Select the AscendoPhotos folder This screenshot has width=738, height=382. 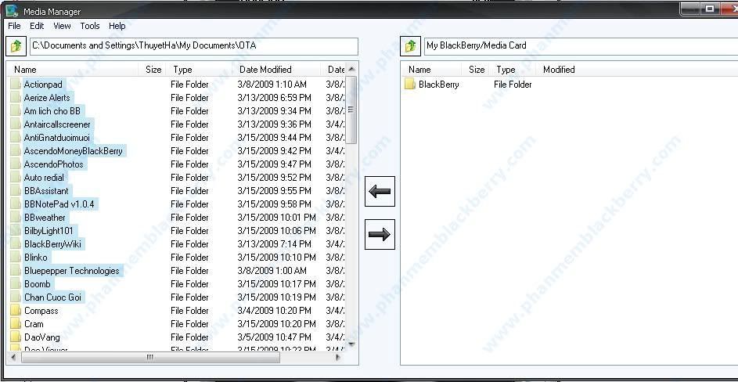click(x=54, y=164)
